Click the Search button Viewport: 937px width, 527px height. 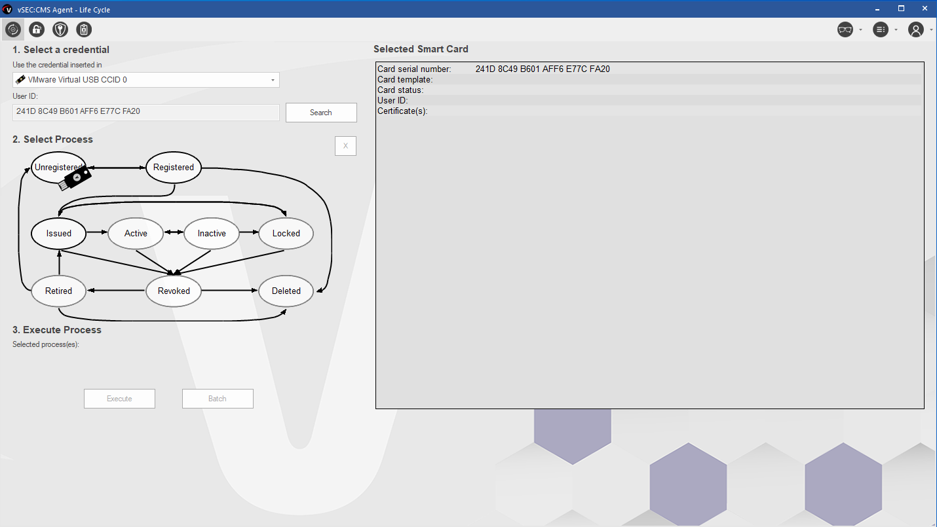(321, 113)
